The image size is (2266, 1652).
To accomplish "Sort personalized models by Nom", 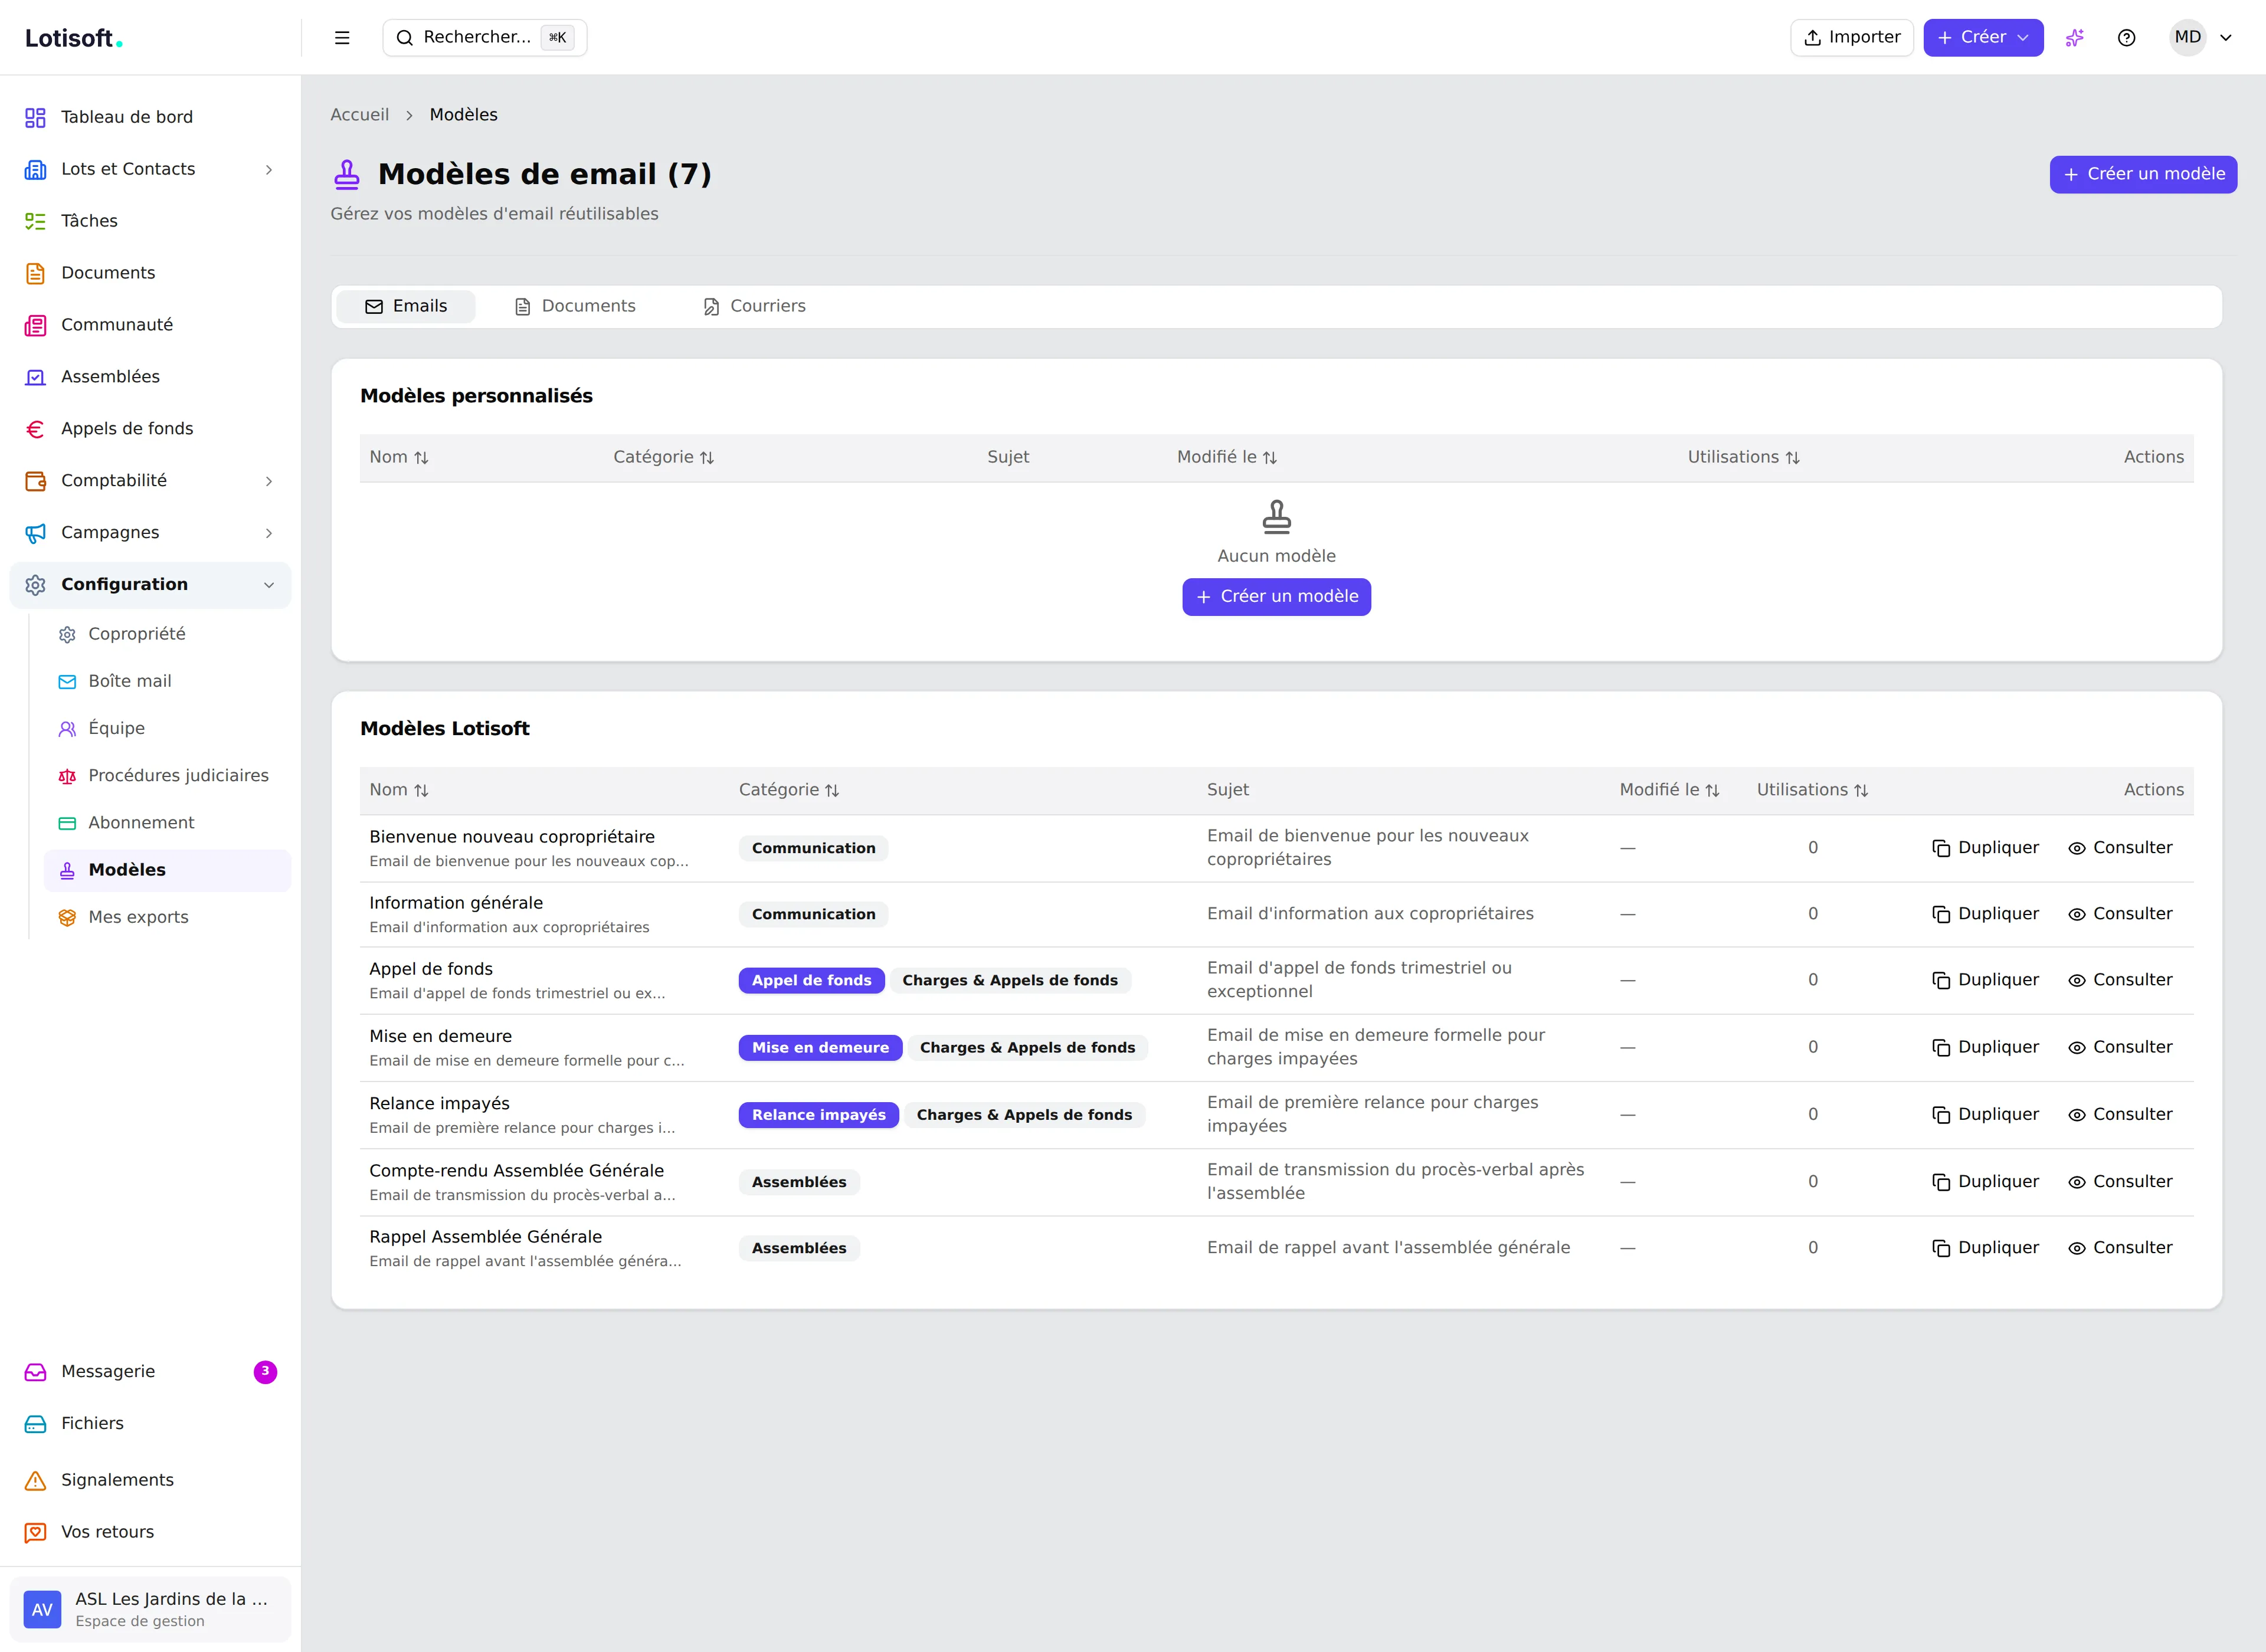I will pyautogui.click(x=399, y=457).
